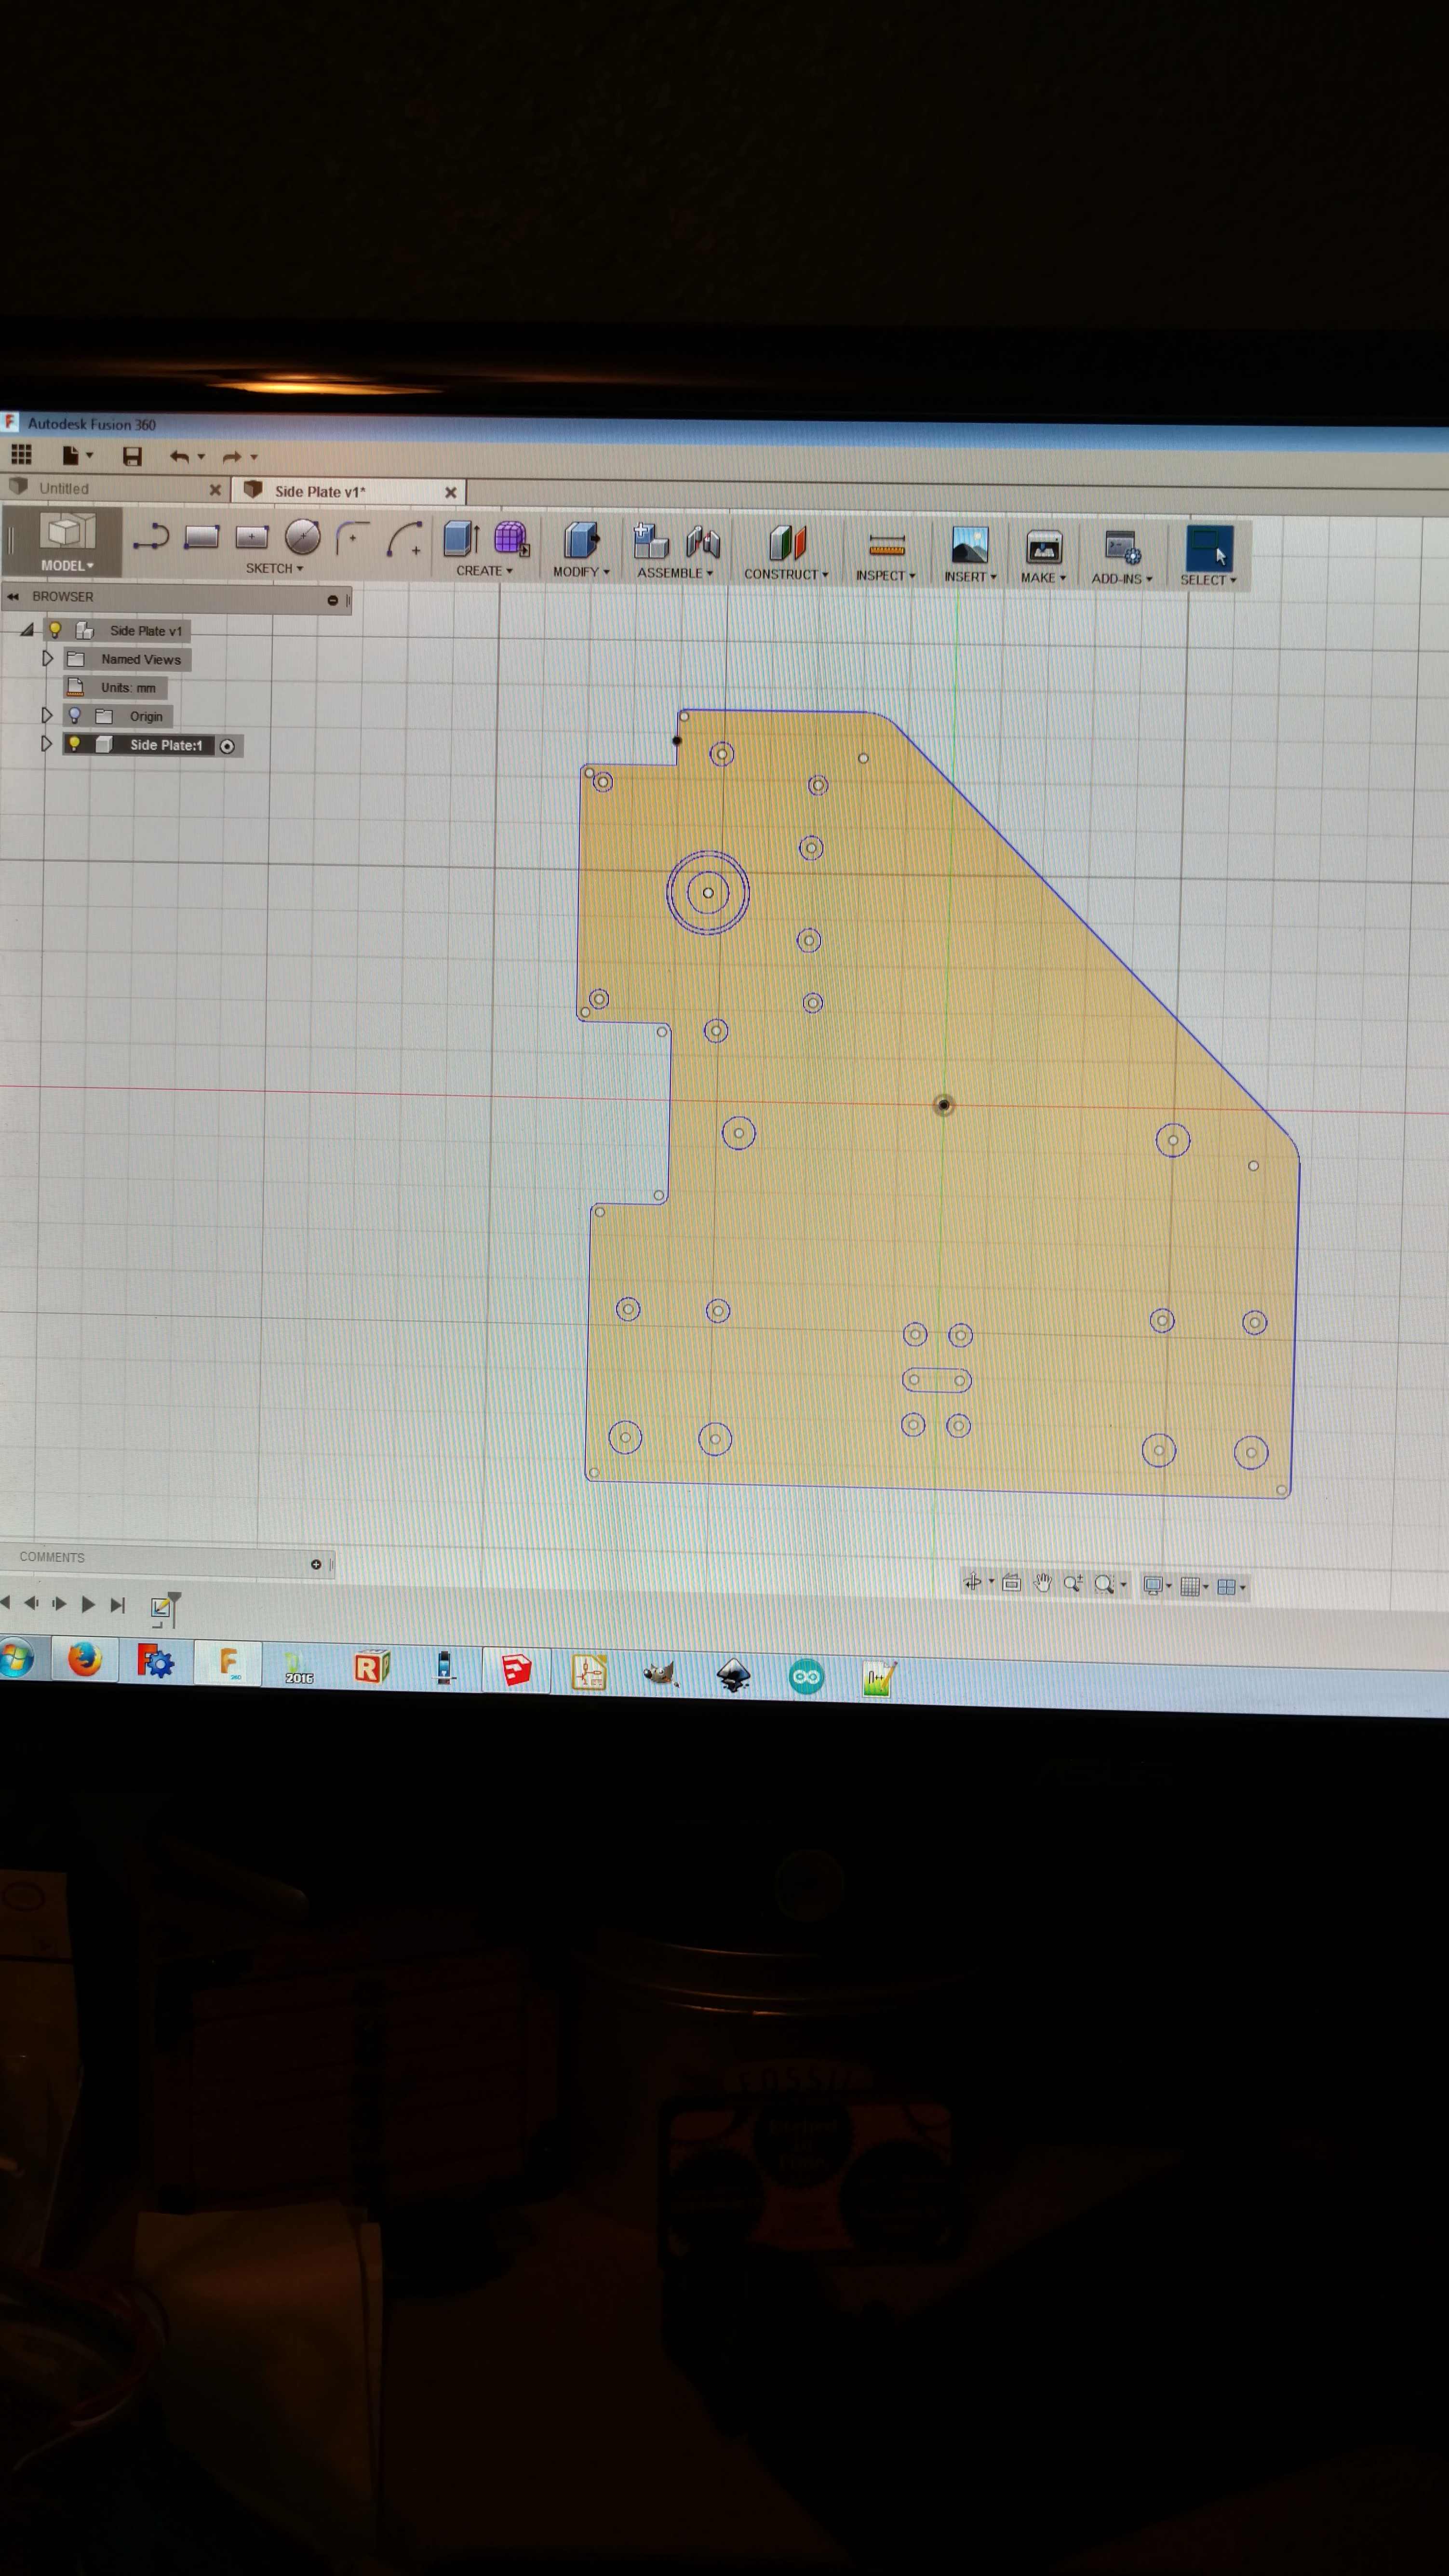Activate Side Plate:1 radio button

coord(227,746)
